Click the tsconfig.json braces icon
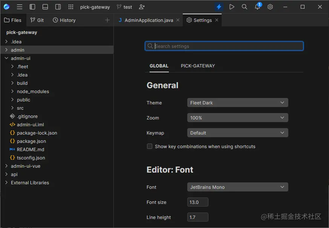This screenshot has width=329, height=228. tap(12, 158)
